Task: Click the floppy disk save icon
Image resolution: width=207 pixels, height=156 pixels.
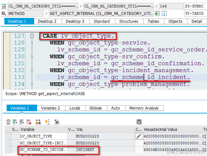Action: [139, 122]
